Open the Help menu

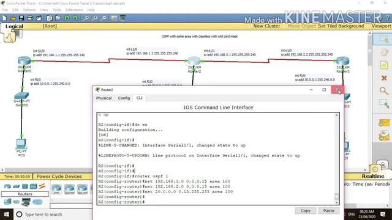coord(91,10)
